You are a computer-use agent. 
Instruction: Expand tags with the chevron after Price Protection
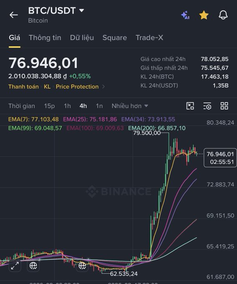point(103,86)
